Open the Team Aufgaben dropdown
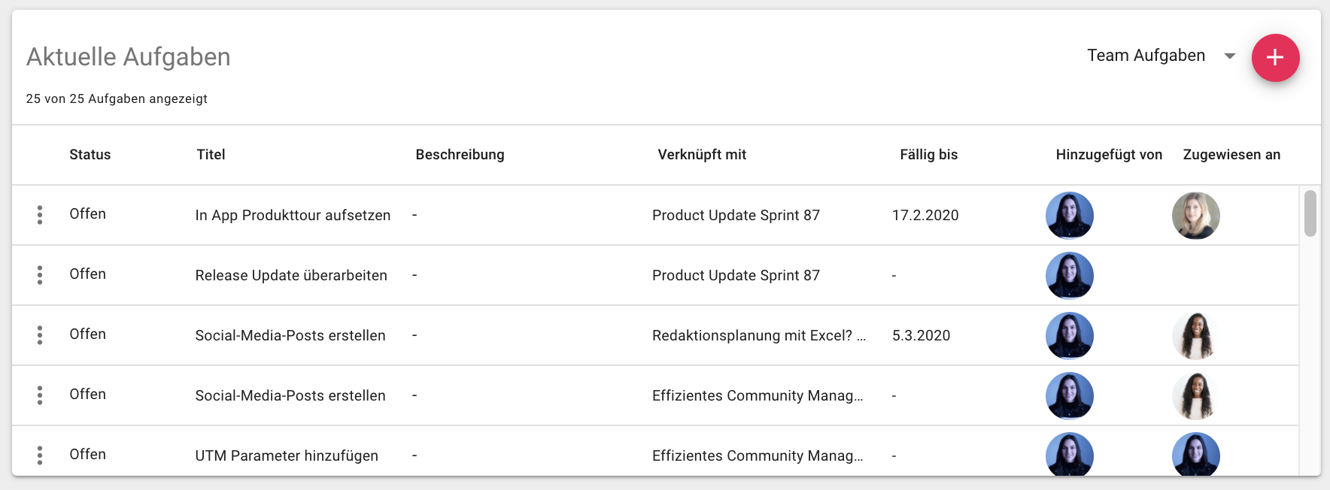 coord(1146,56)
